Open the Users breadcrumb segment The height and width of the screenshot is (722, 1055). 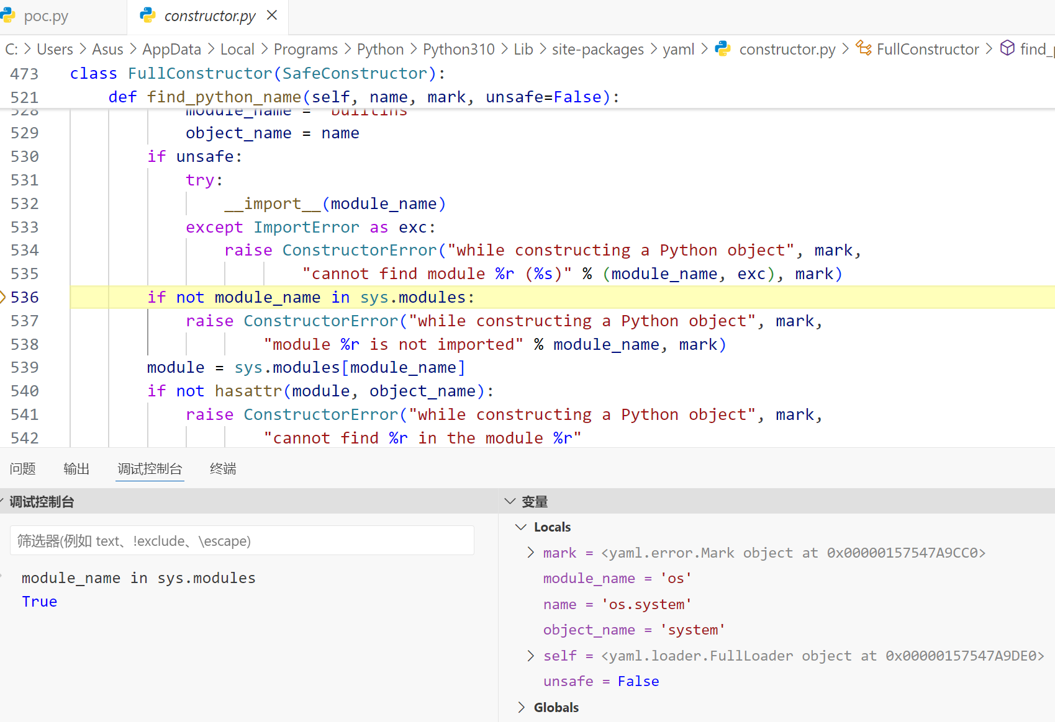coord(55,49)
